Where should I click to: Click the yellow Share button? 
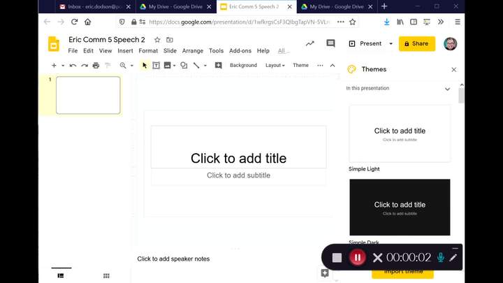[416, 43]
